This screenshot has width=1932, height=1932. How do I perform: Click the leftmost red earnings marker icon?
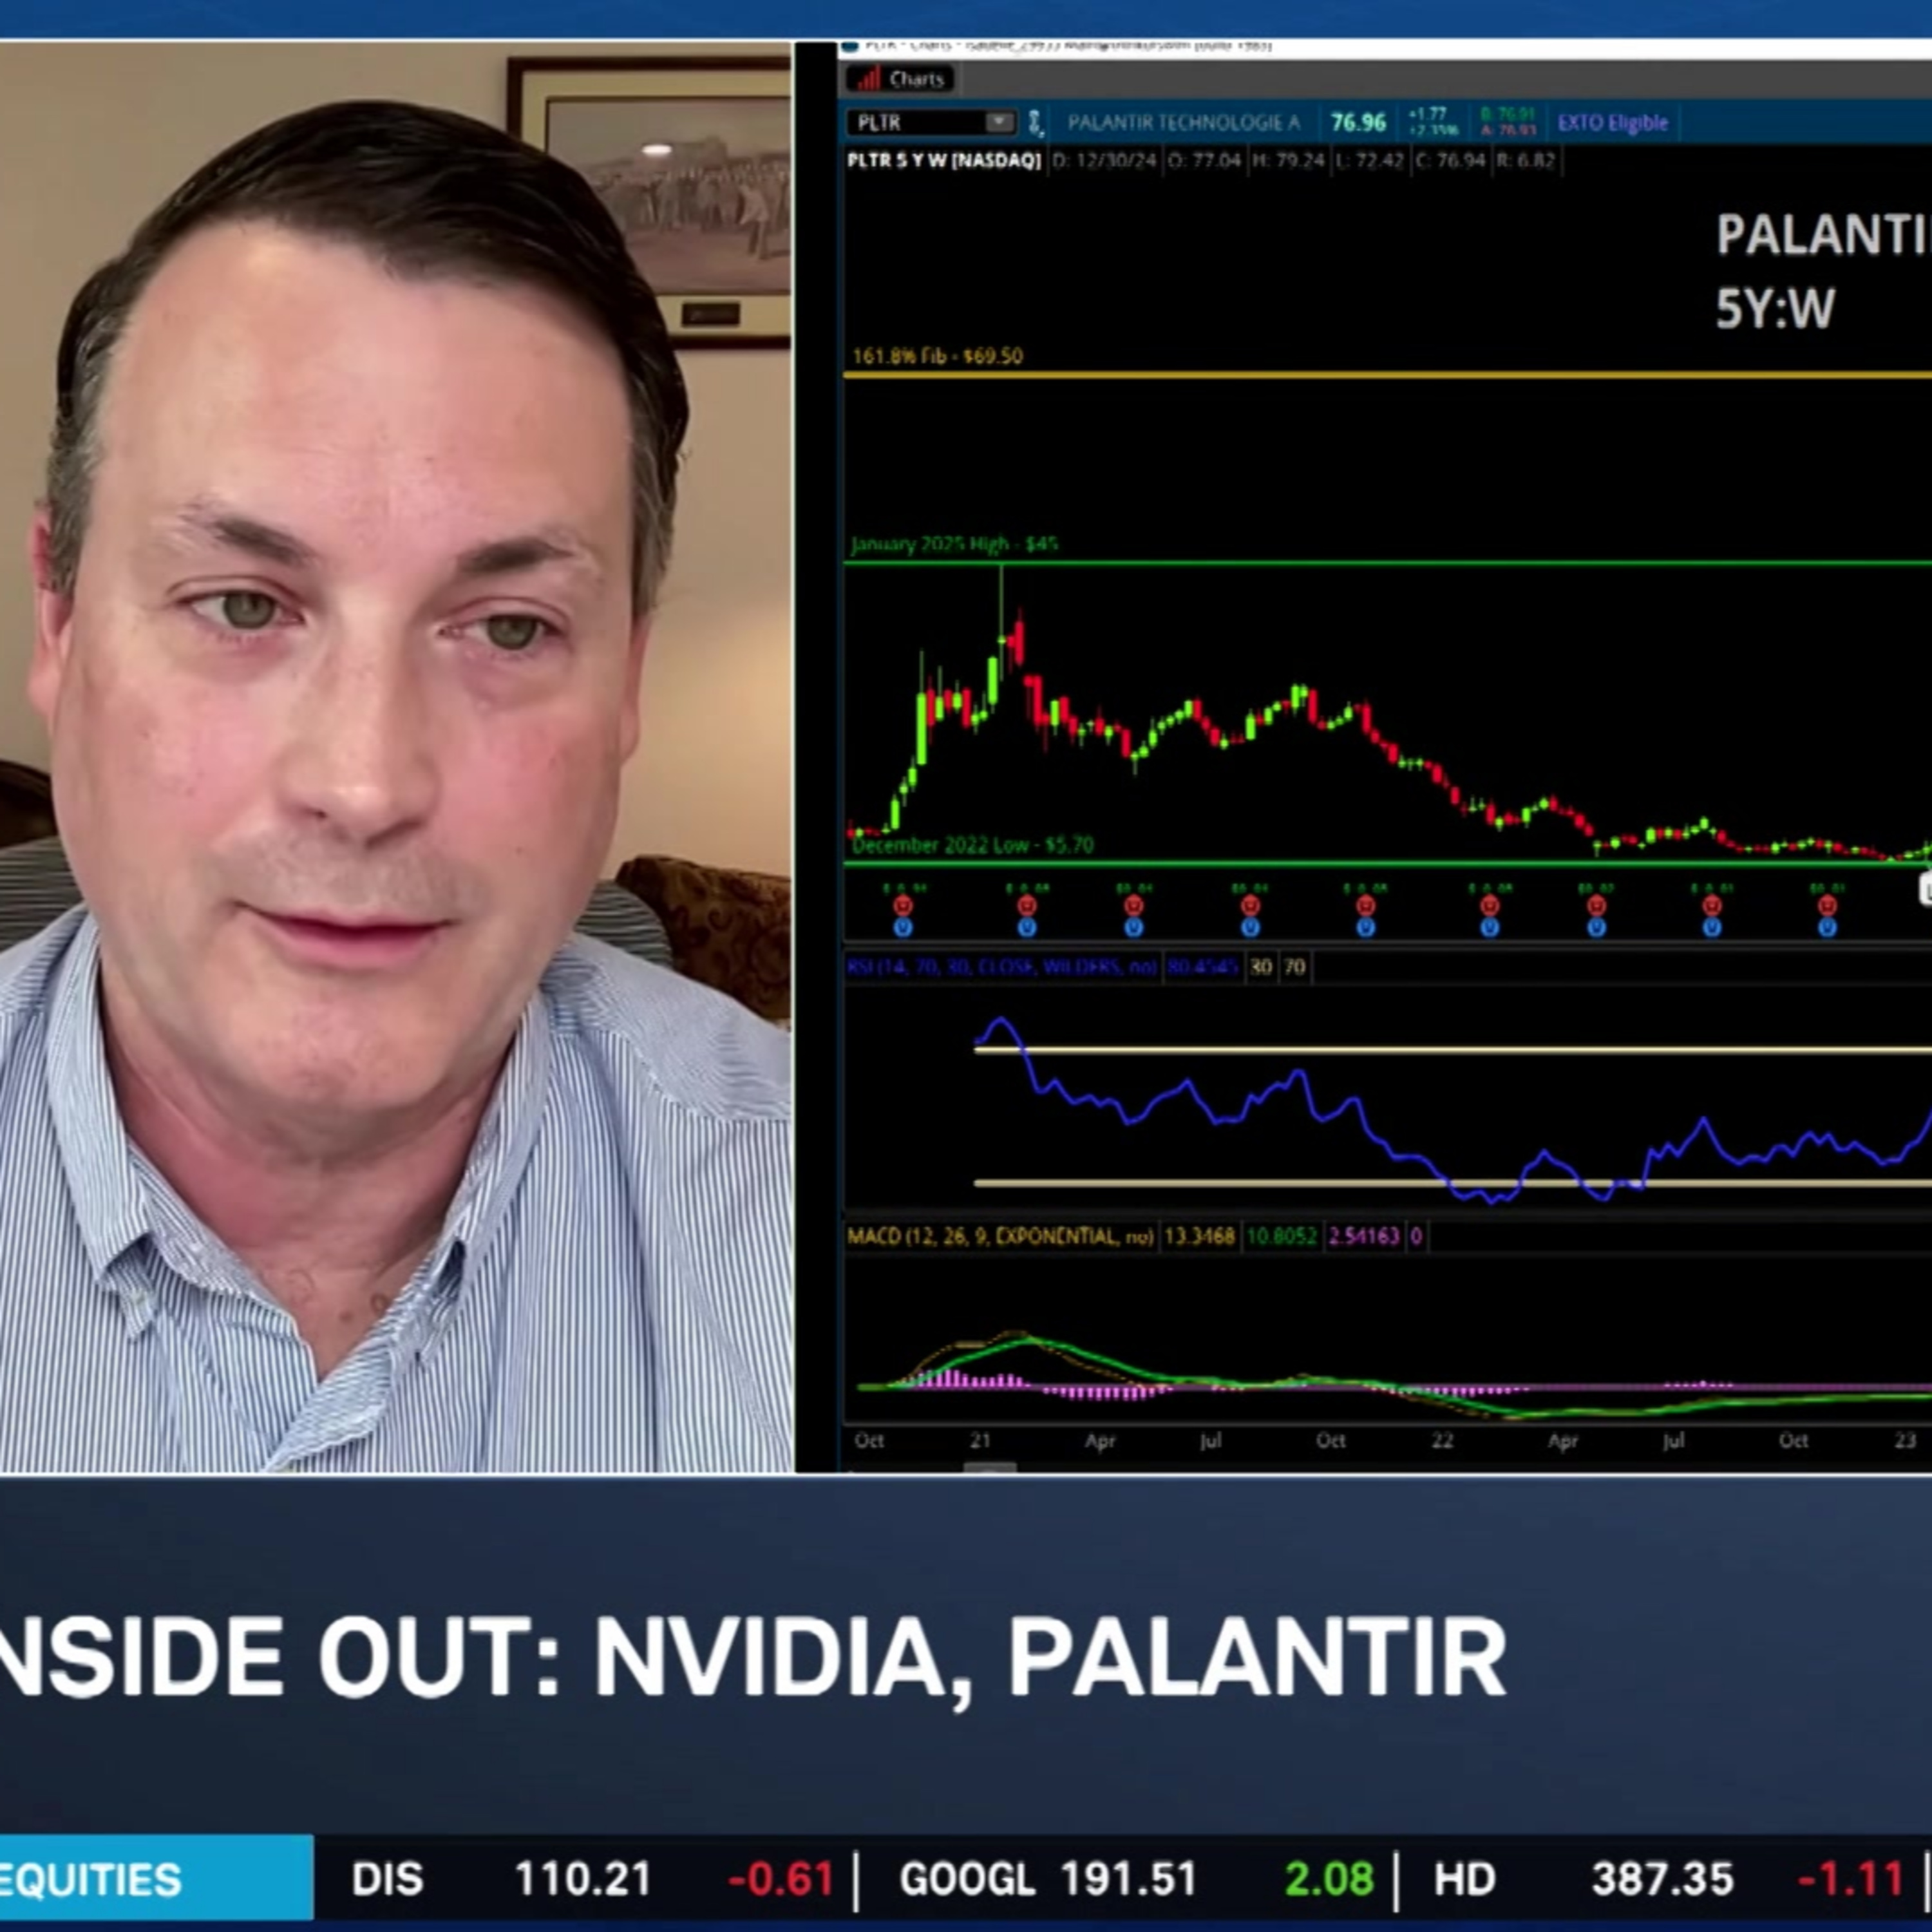902,905
